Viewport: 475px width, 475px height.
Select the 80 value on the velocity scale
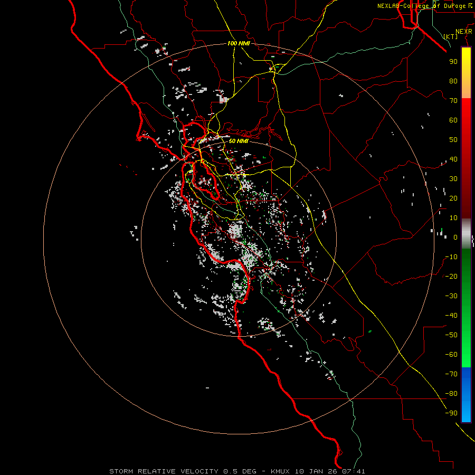click(x=453, y=81)
